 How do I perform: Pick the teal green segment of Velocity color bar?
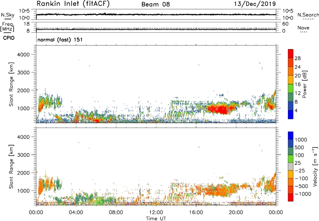click(x=291, y=151)
